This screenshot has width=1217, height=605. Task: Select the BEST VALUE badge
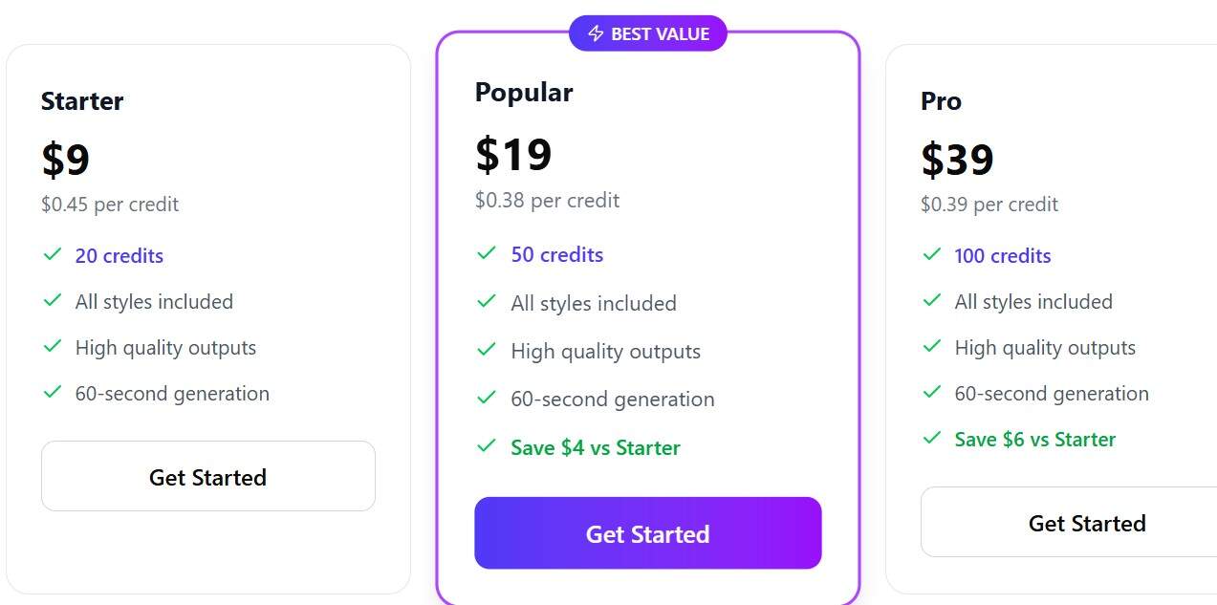tap(648, 32)
